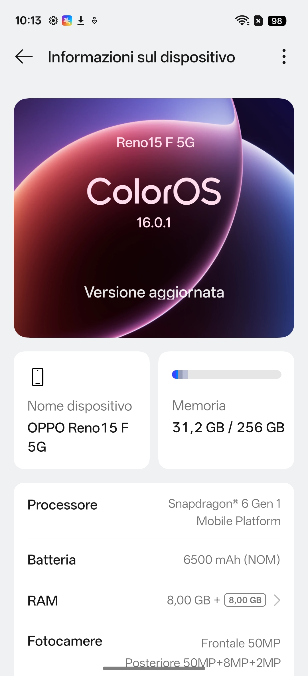
Task: Tap the colorful app notification icon
Action: [67, 21]
